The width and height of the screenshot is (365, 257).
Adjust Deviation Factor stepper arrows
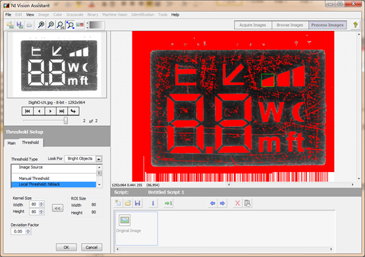pyautogui.click(x=28, y=231)
